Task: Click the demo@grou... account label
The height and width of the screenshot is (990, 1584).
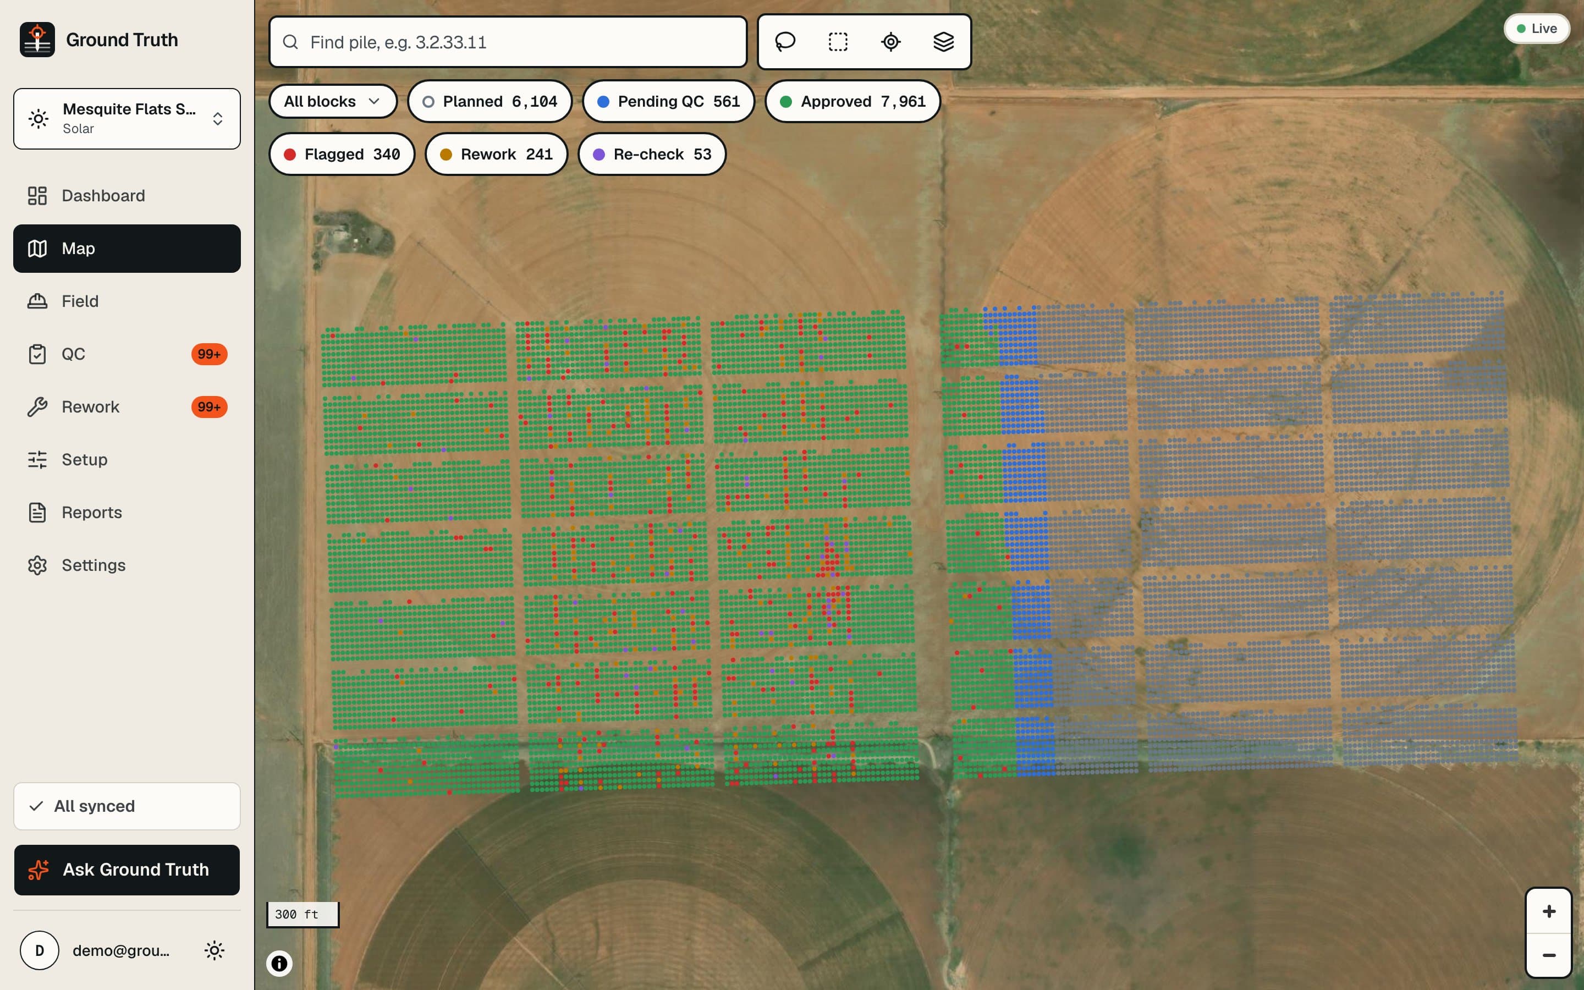Action: pos(121,950)
